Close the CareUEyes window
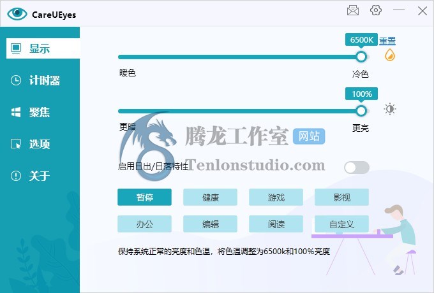 423,11
